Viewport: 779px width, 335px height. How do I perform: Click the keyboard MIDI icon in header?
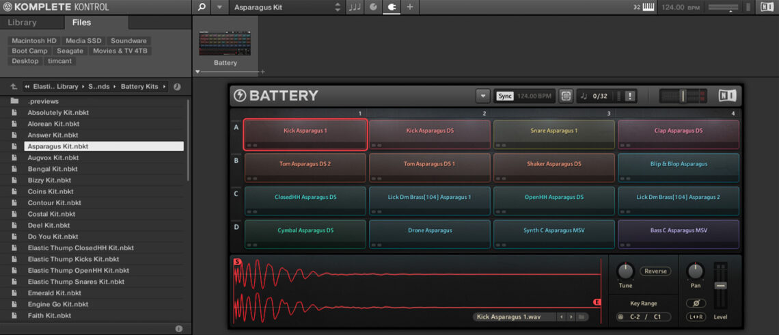[648, 8]
